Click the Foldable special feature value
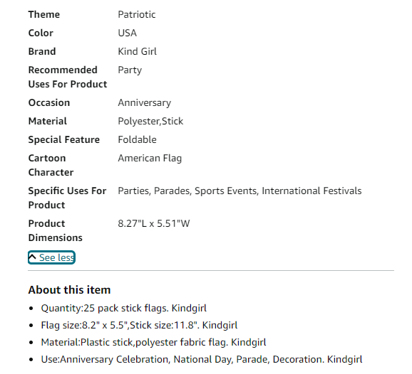 pos(137,139)
